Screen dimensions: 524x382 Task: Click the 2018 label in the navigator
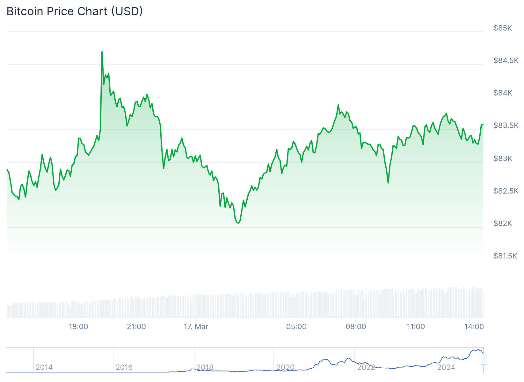[x=205, y=367]
